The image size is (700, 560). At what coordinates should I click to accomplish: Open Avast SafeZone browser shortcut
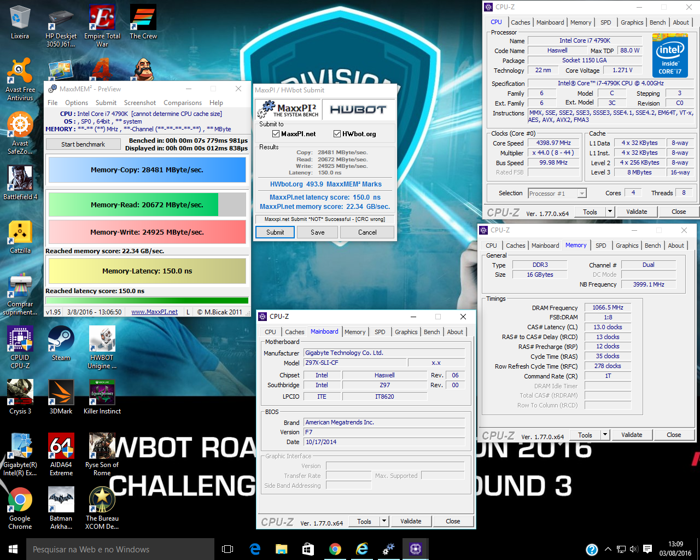coord(20,133)
